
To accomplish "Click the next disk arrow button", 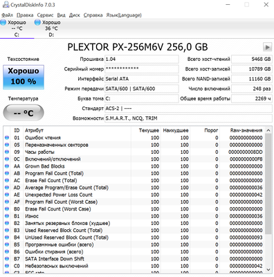I will pyautogui.click(x=267, y=47).
